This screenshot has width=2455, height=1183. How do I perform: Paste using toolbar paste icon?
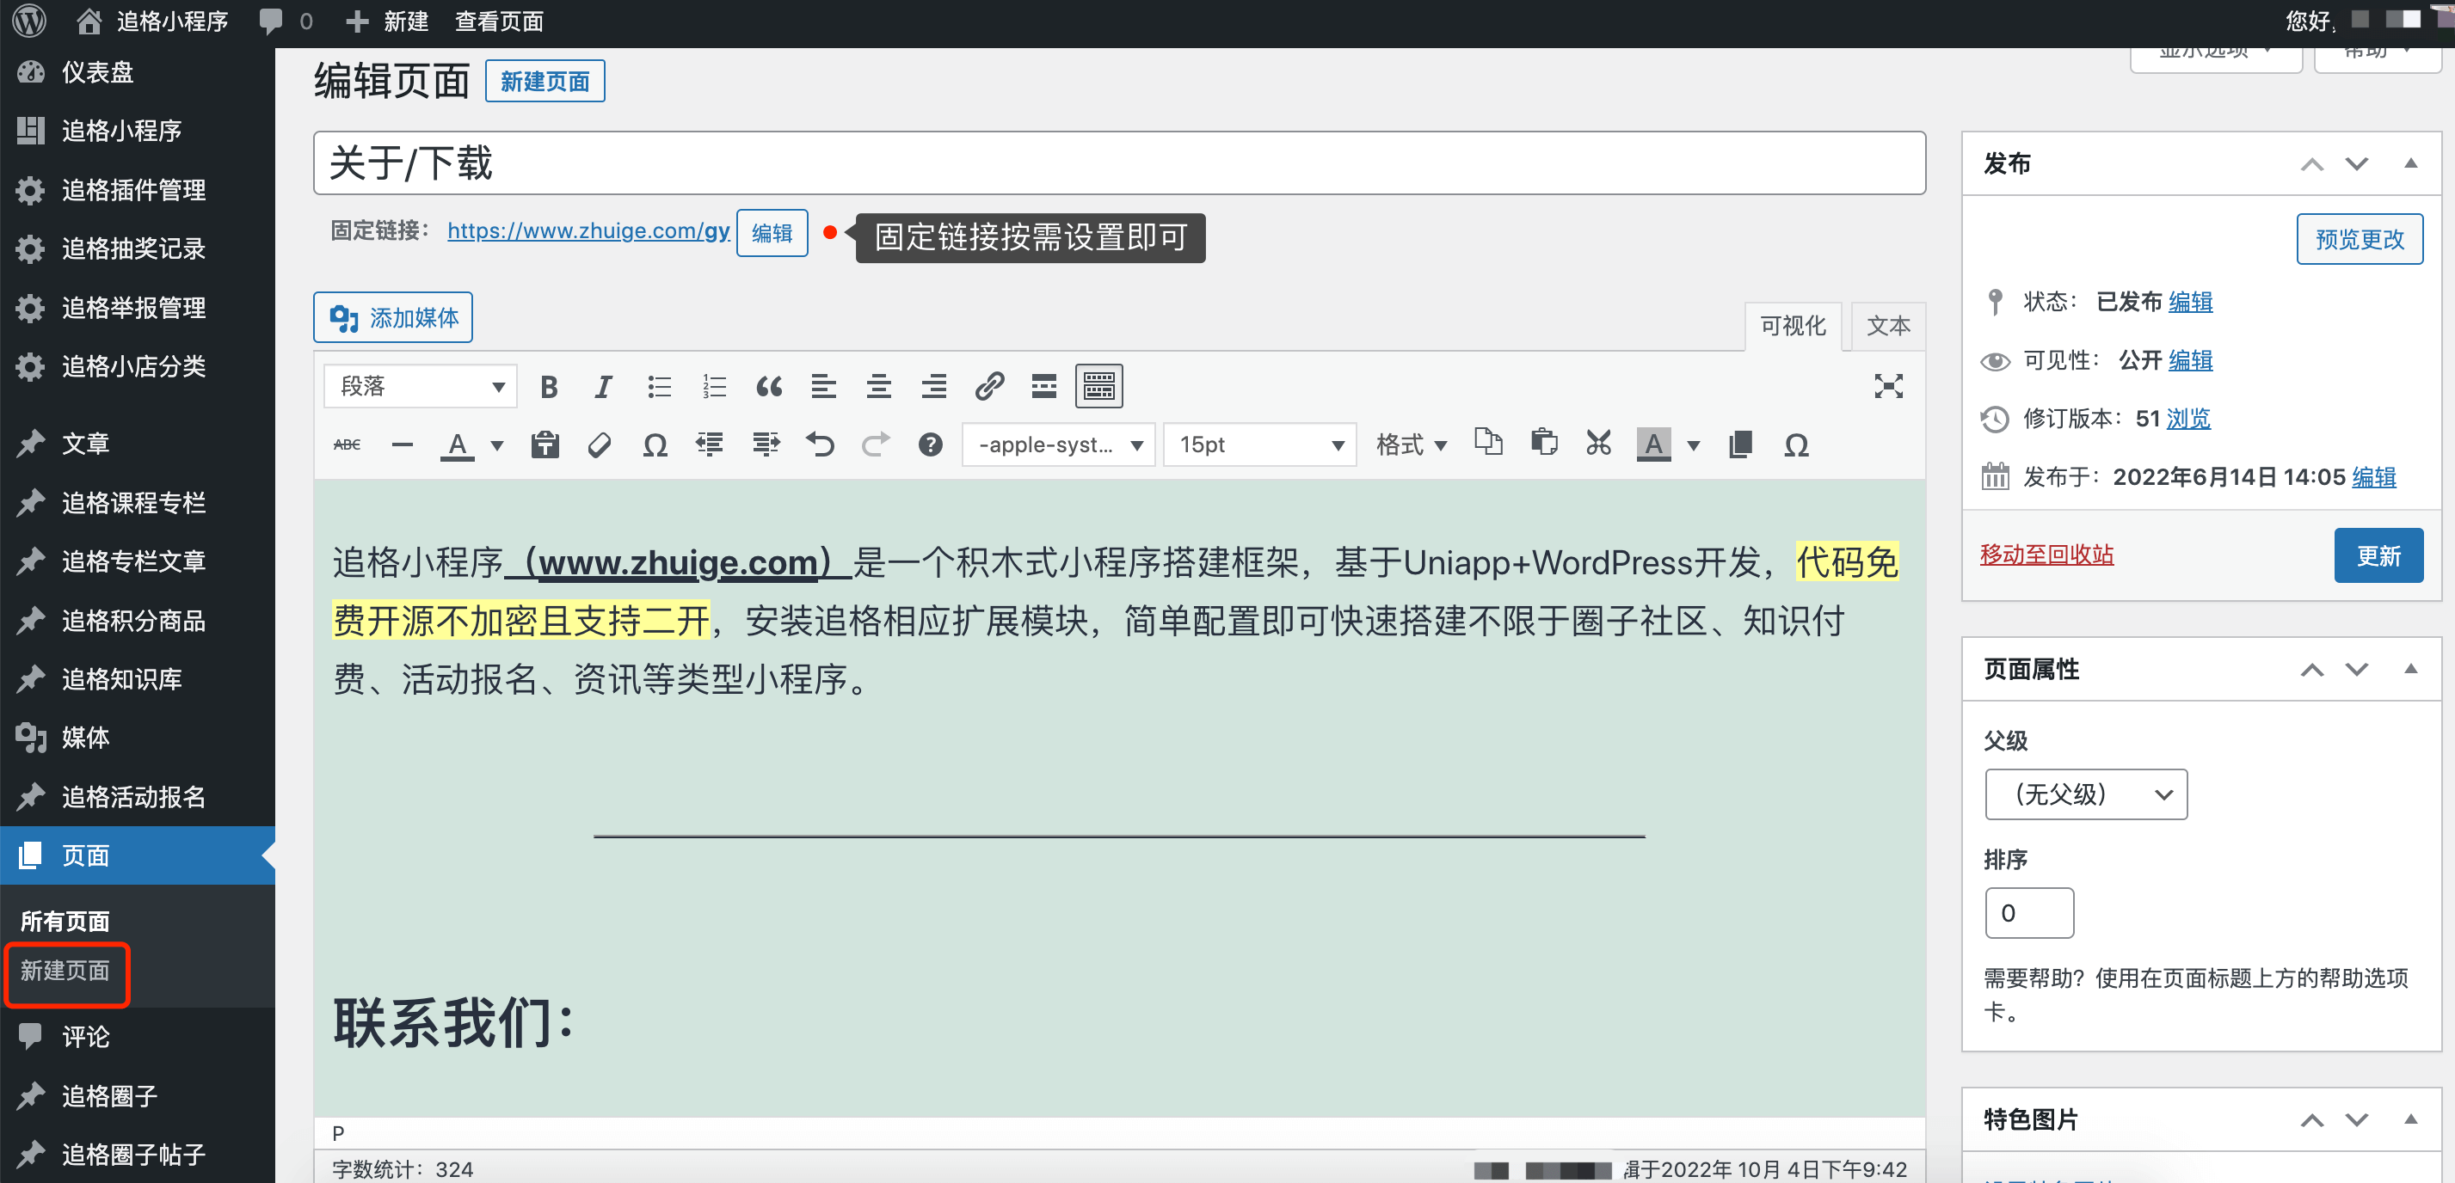tap(1544, 443)
